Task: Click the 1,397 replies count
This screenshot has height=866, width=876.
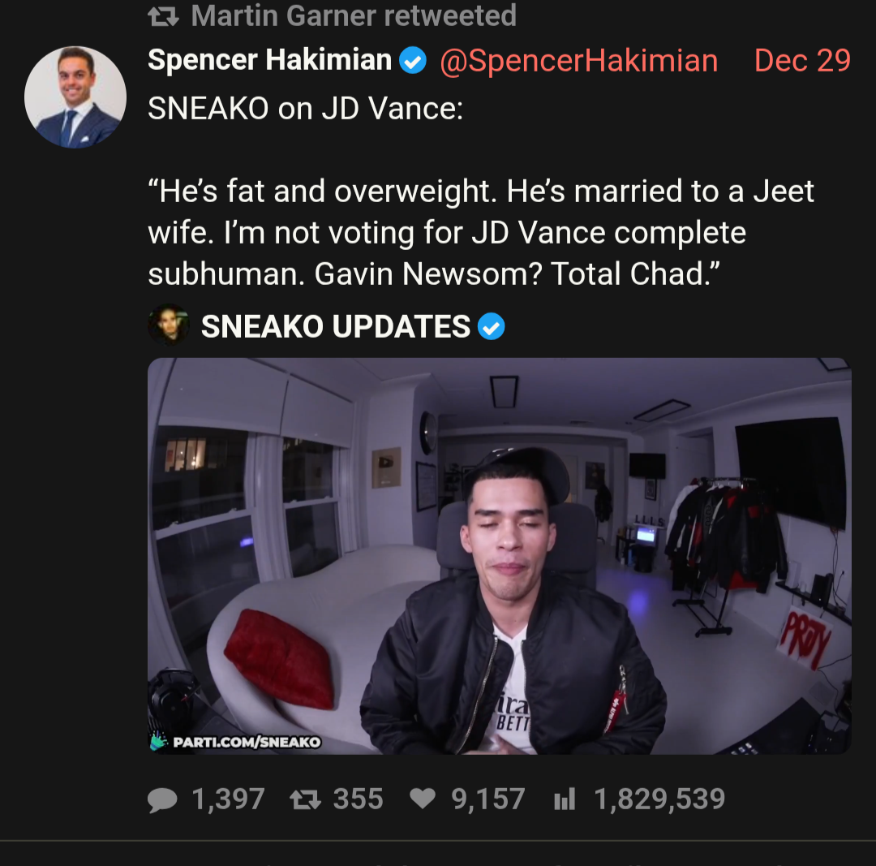Action: pos(228,800)
